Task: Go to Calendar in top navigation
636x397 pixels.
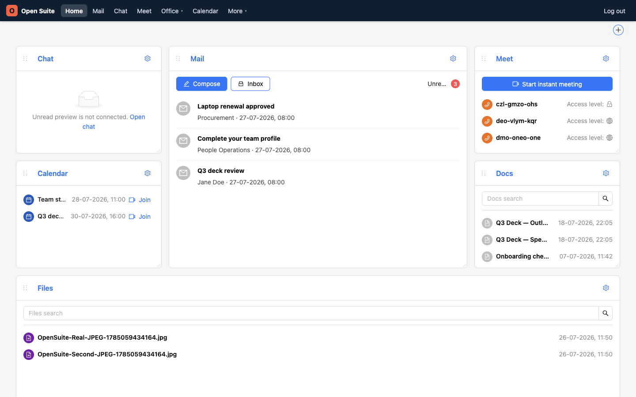Action: (205, 11)
